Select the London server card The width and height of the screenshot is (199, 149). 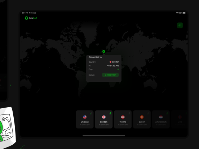(104, 119)
